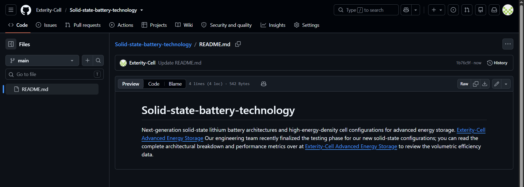
Task: Collapse the Files side panel
Action: coord(11,44)
